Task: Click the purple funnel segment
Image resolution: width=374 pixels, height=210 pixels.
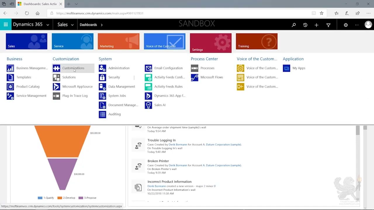Action: click(62, 174)
